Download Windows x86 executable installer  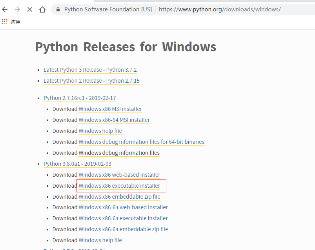(x=119, y=186)
